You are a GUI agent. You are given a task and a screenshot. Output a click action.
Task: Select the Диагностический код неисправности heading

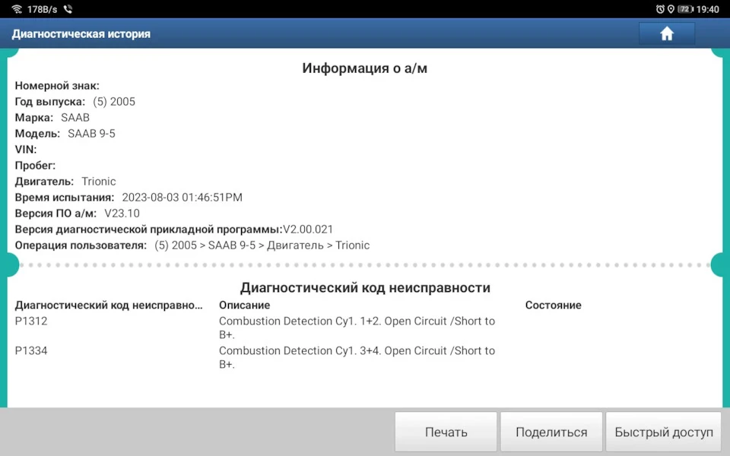coord(365,287)
